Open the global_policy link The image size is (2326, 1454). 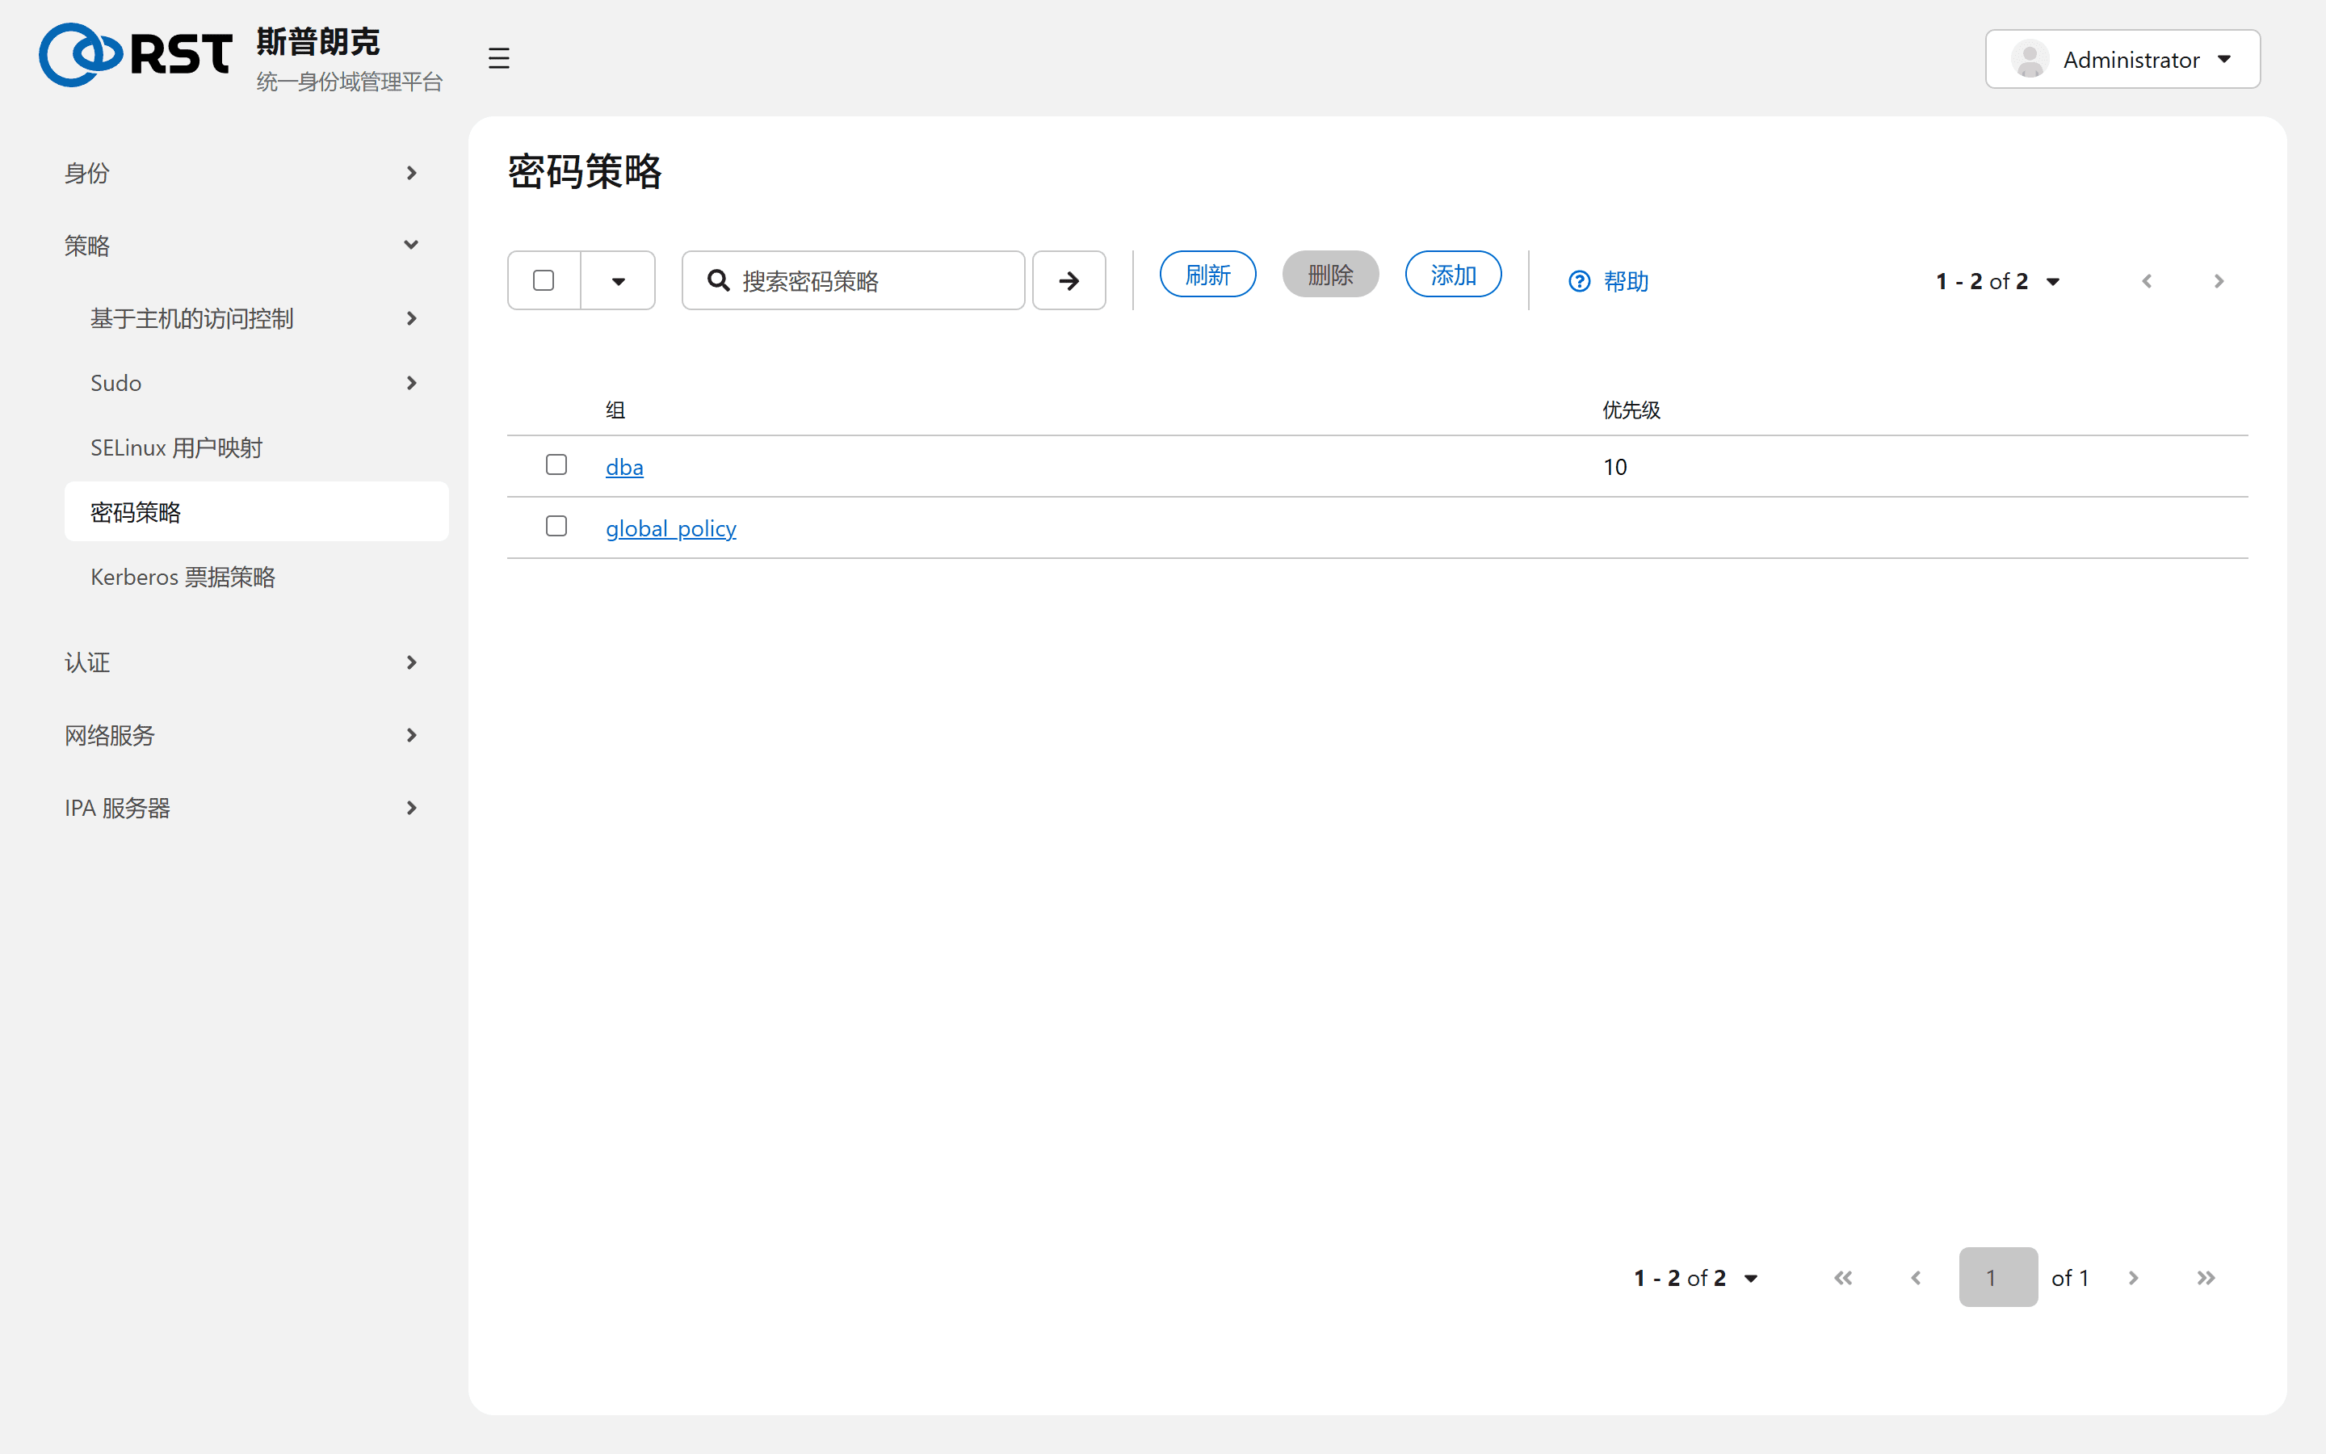click(x=671, y=529)
